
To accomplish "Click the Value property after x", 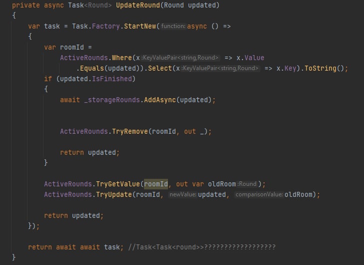I will pyautogui.click(x=254, y=58).
